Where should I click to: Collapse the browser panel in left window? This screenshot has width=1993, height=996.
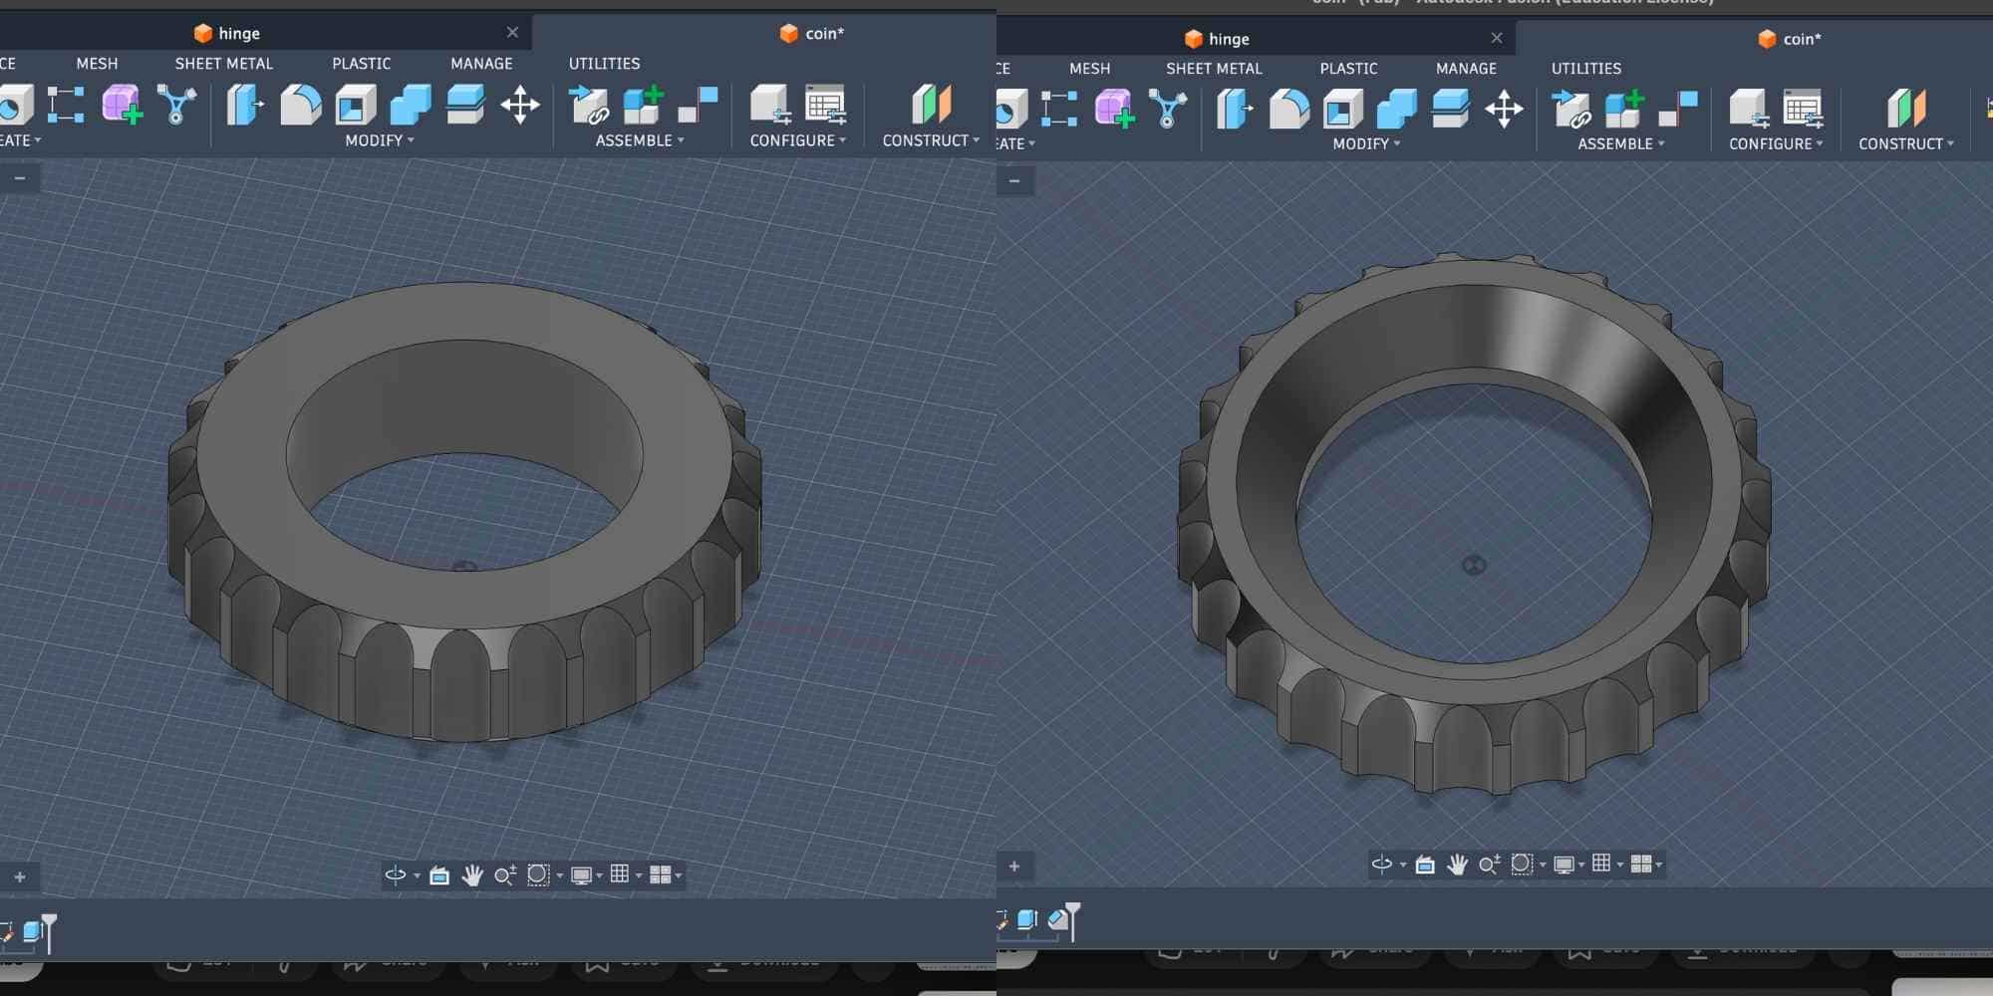(20, 178)
